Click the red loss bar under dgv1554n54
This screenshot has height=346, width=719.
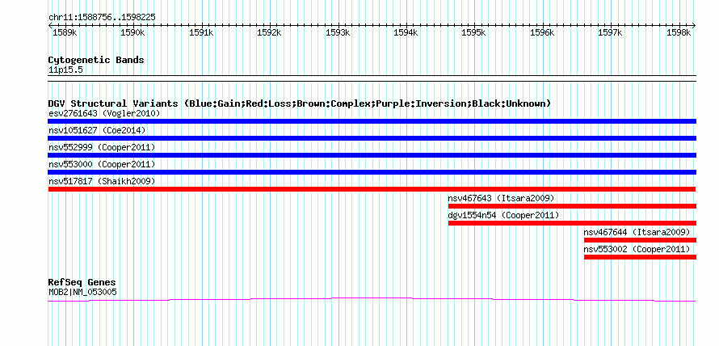click(572, 223)
